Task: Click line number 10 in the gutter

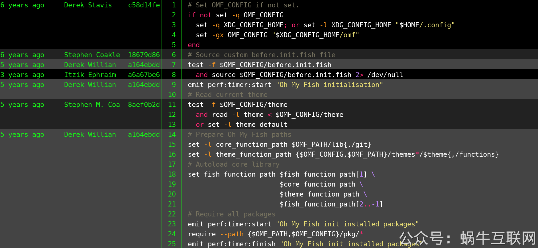Action: coord(172,95)
